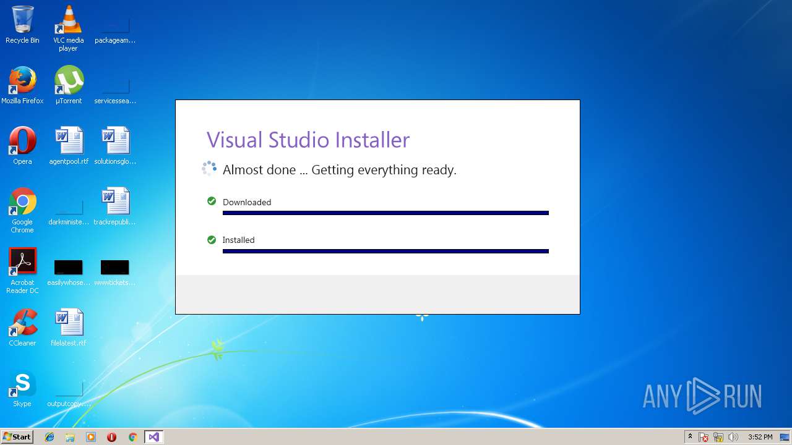Click the Visual Studio Installer title

pyautogui.click(x=308, y=140)
